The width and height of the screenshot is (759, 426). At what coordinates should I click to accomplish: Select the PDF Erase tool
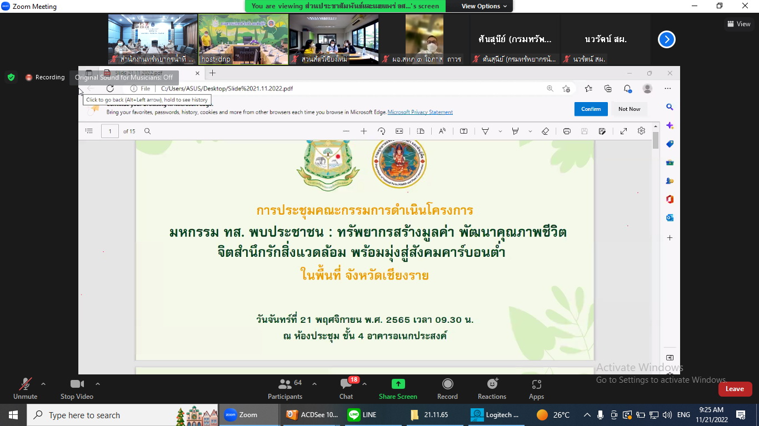tap(545, 131)
